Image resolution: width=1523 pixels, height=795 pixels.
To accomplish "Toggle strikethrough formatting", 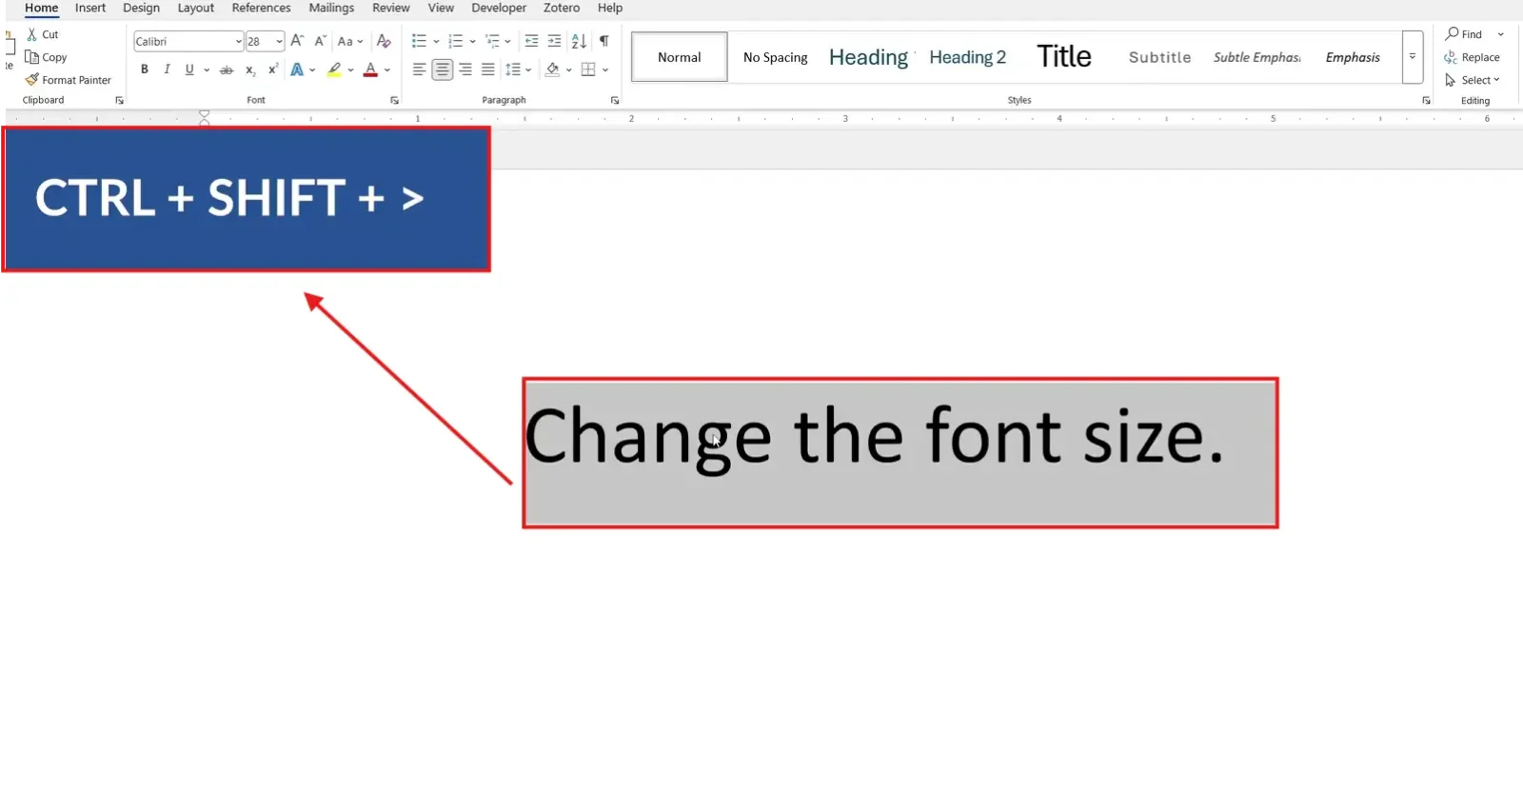I will (x=226, y=70).
